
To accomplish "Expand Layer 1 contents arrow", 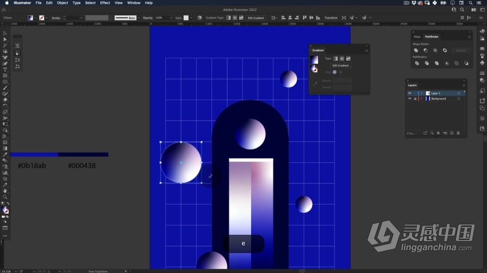I will coord(422,93).
